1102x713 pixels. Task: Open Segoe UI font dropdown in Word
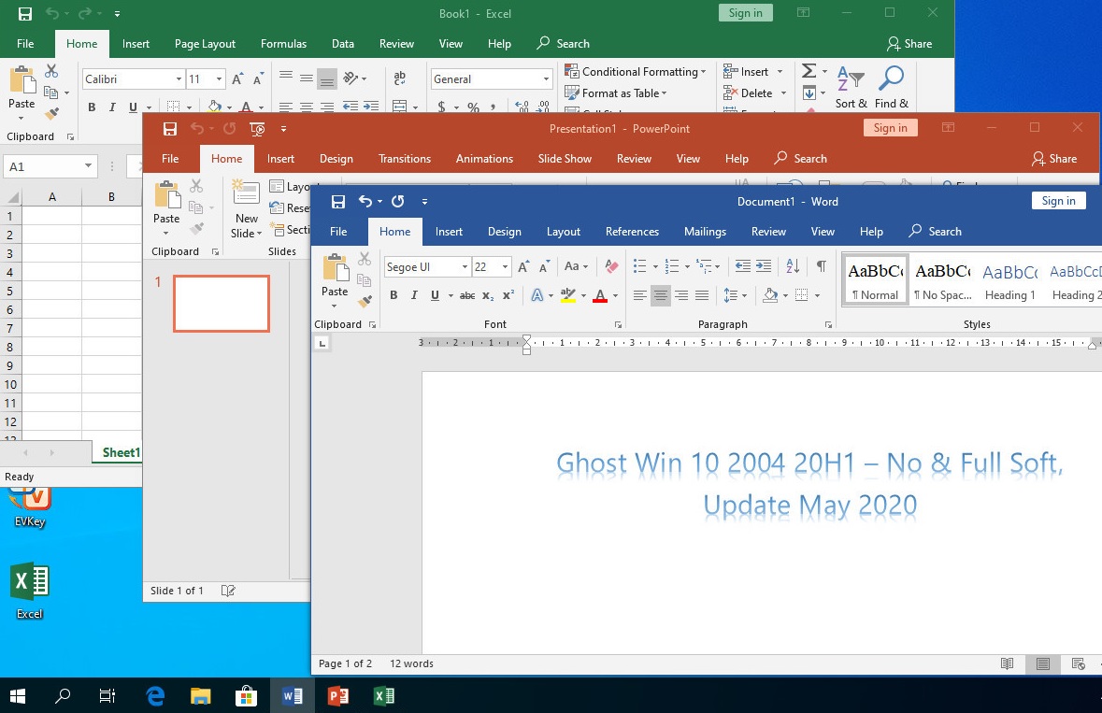coord(465,267)
